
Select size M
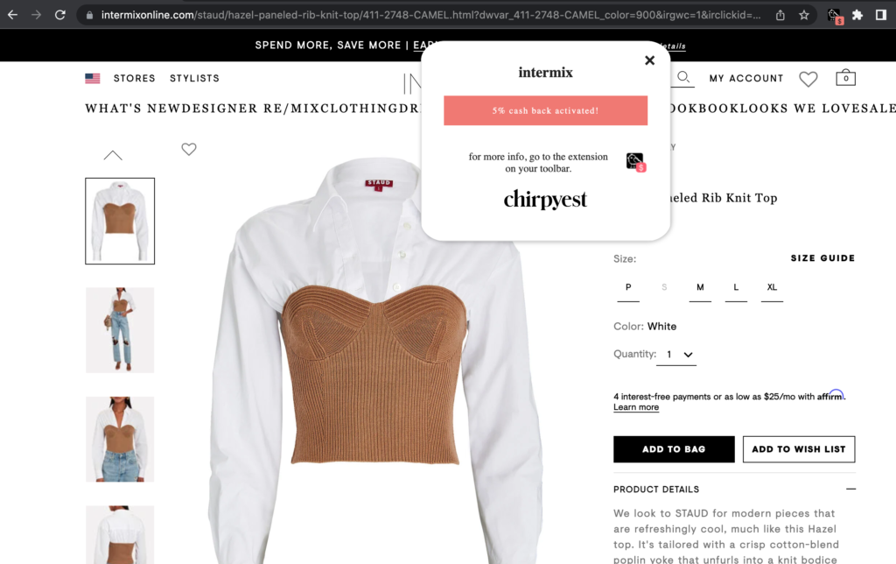click(700, 288)
